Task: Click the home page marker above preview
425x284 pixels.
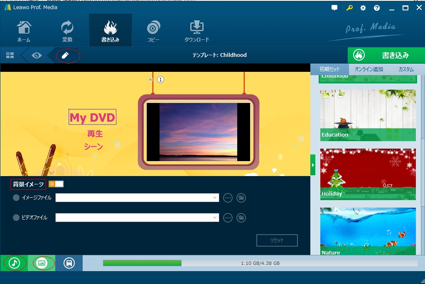Action: pos(150,79)
